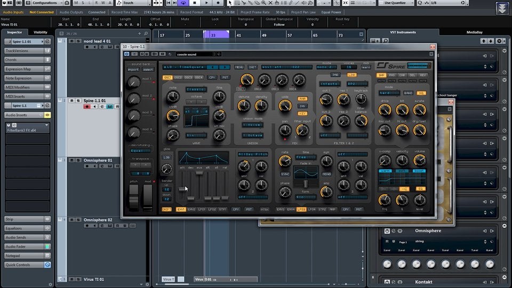Select the FilterBank3 FX x64 insert slot
The height and width of the screenshot is (288, 512).
tap(27, 128)
